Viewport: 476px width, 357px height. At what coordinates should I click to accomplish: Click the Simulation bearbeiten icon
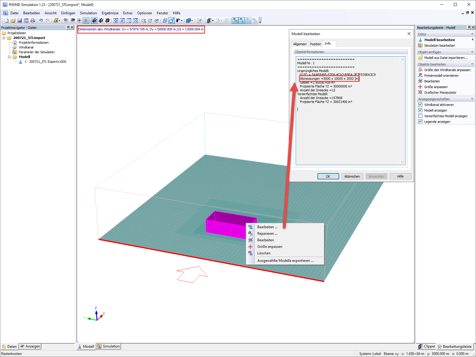[420, 46]
